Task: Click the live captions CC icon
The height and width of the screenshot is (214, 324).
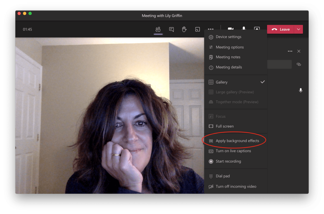Action: tap(211, 151)
